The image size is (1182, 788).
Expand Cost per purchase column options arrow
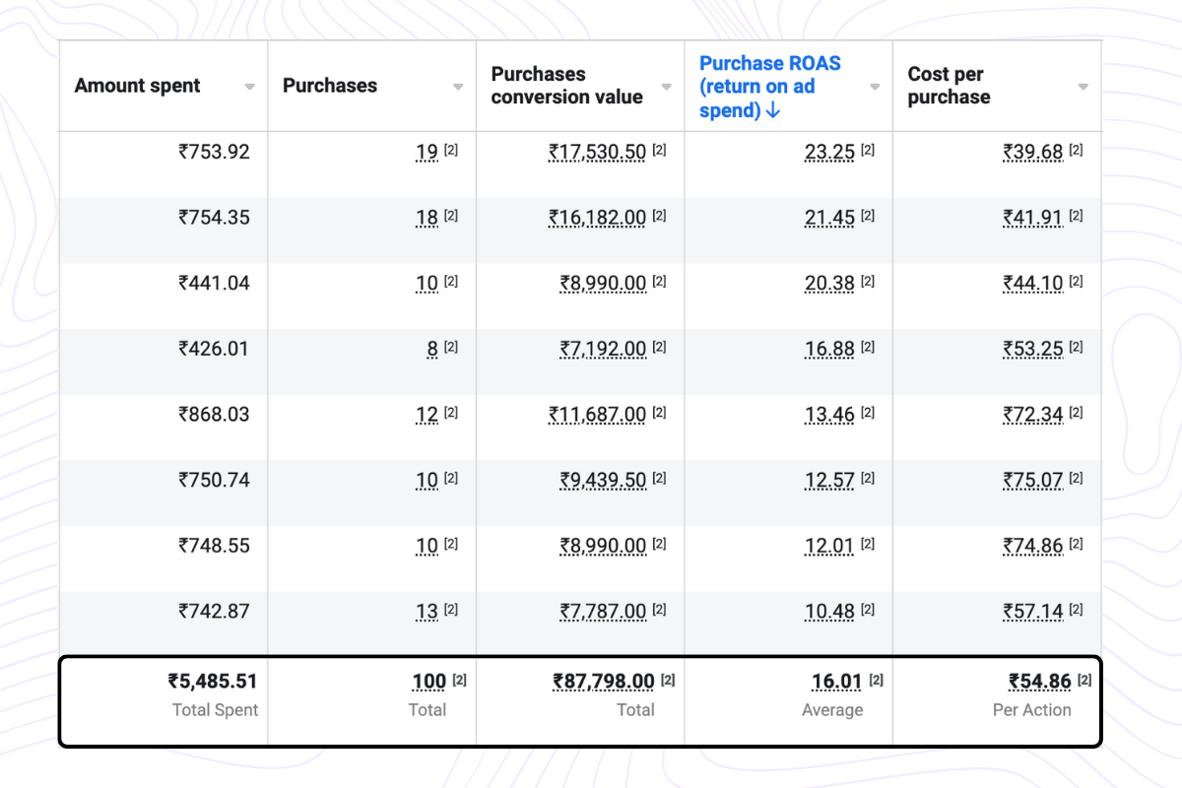[x=1083, y=87]
